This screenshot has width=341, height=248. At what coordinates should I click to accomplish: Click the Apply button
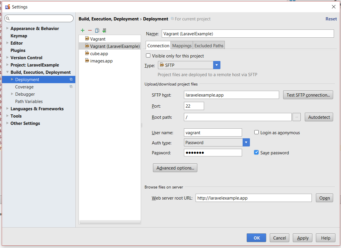click(302, 238)
